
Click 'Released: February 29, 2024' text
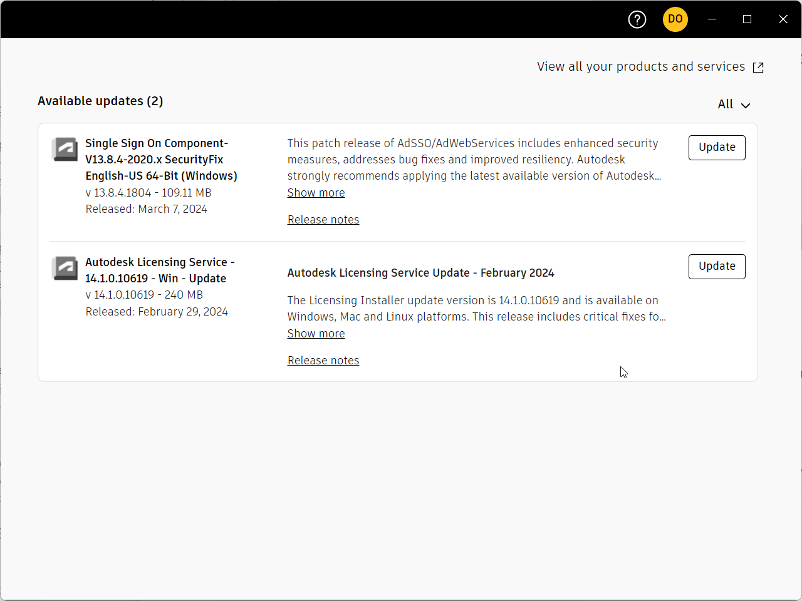tap(157, 312)
